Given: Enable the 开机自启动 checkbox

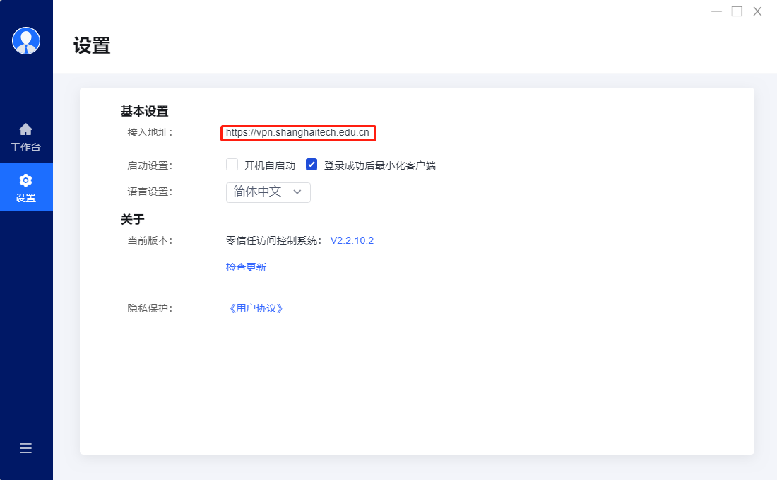Looking at the screenshot, I should tap(232, 165).
